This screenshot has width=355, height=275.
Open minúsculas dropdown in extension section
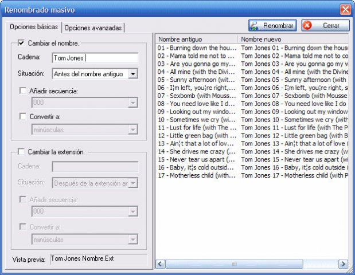point(133,239)
